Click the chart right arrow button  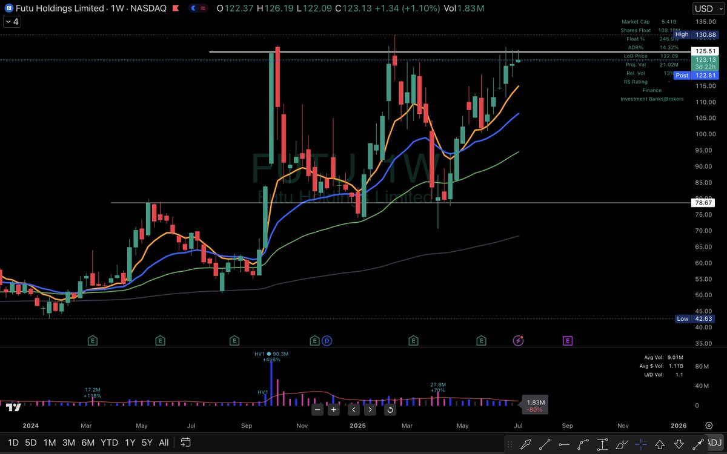(x=370, y=410)
